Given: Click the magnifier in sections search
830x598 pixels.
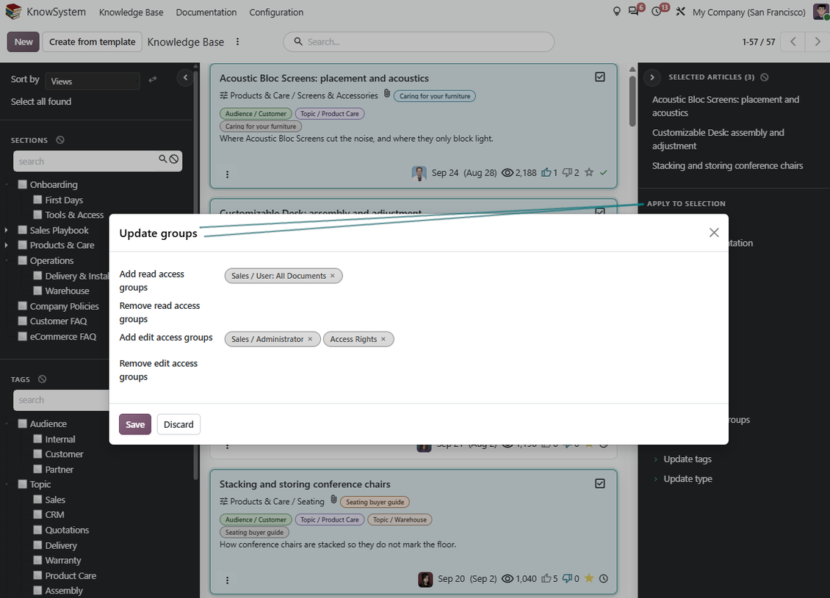Looking at the screenshot, I should (162, 158).
